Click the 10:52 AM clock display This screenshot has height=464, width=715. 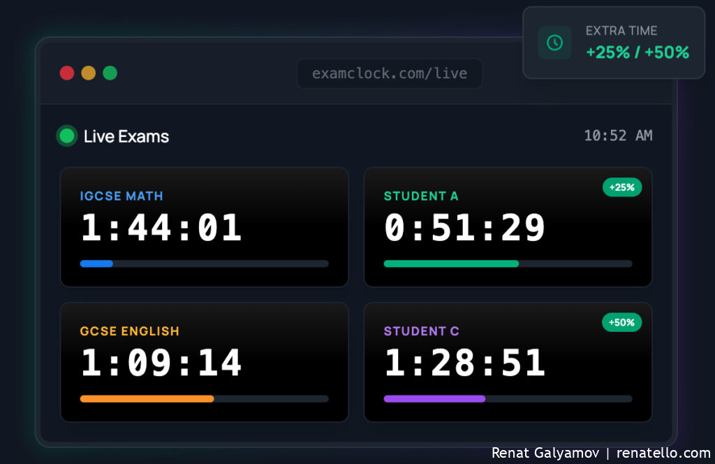tap(618, 136)
